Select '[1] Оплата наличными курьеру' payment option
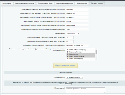The height and width of the screenshot is (95, 125). (81, 50)
